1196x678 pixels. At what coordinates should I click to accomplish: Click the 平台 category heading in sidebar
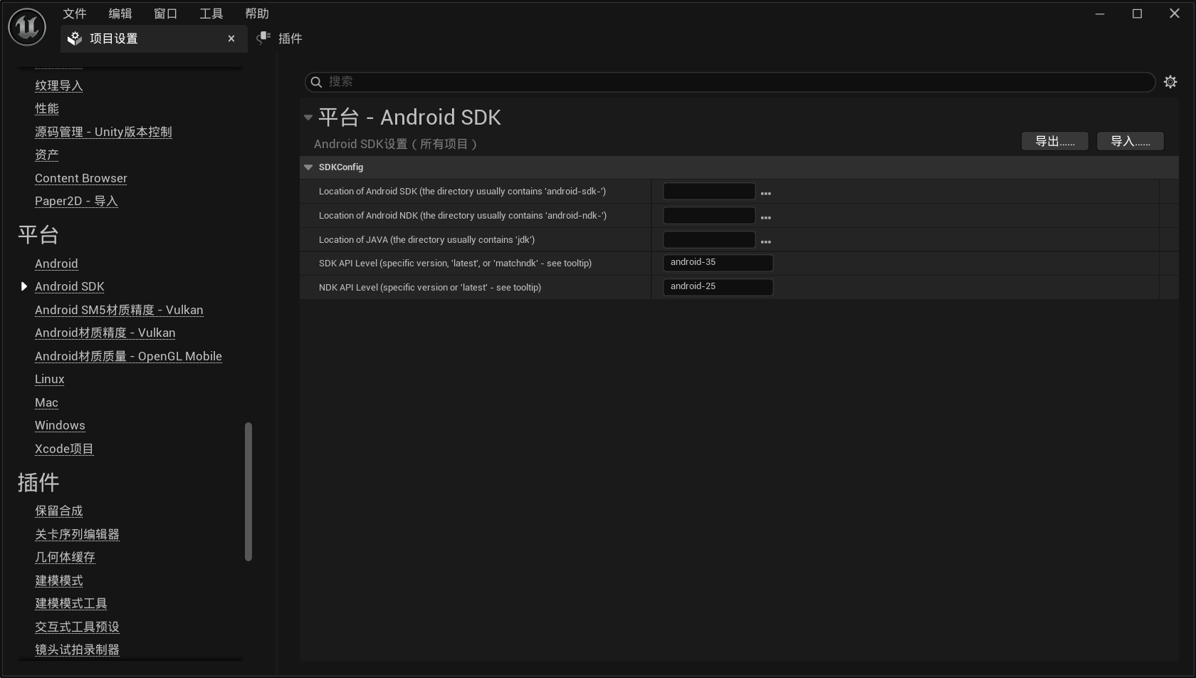(x=38, y=234)
